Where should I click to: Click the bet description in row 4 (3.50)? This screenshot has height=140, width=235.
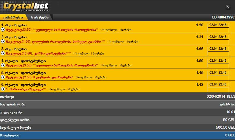(x=52, y=65)
